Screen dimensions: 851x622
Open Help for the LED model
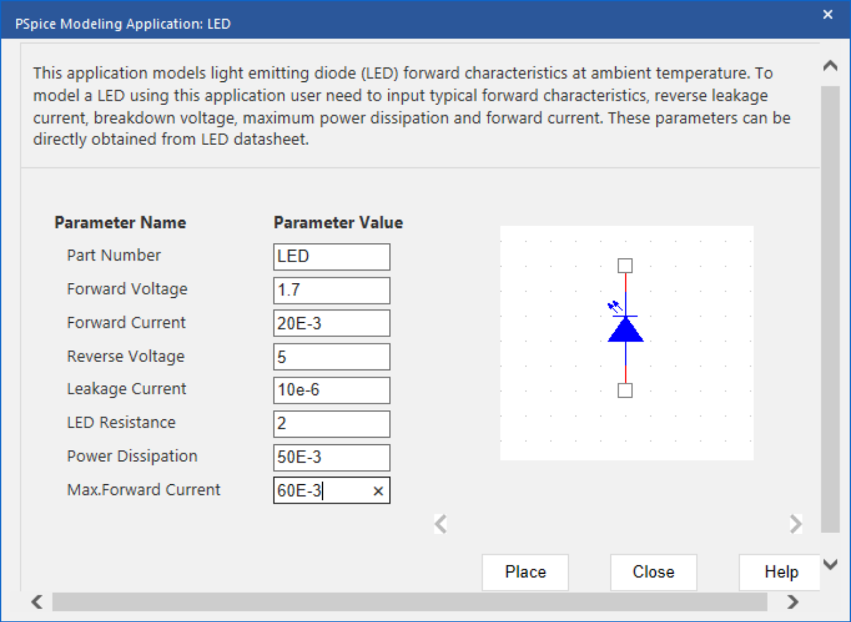(780, 572)
